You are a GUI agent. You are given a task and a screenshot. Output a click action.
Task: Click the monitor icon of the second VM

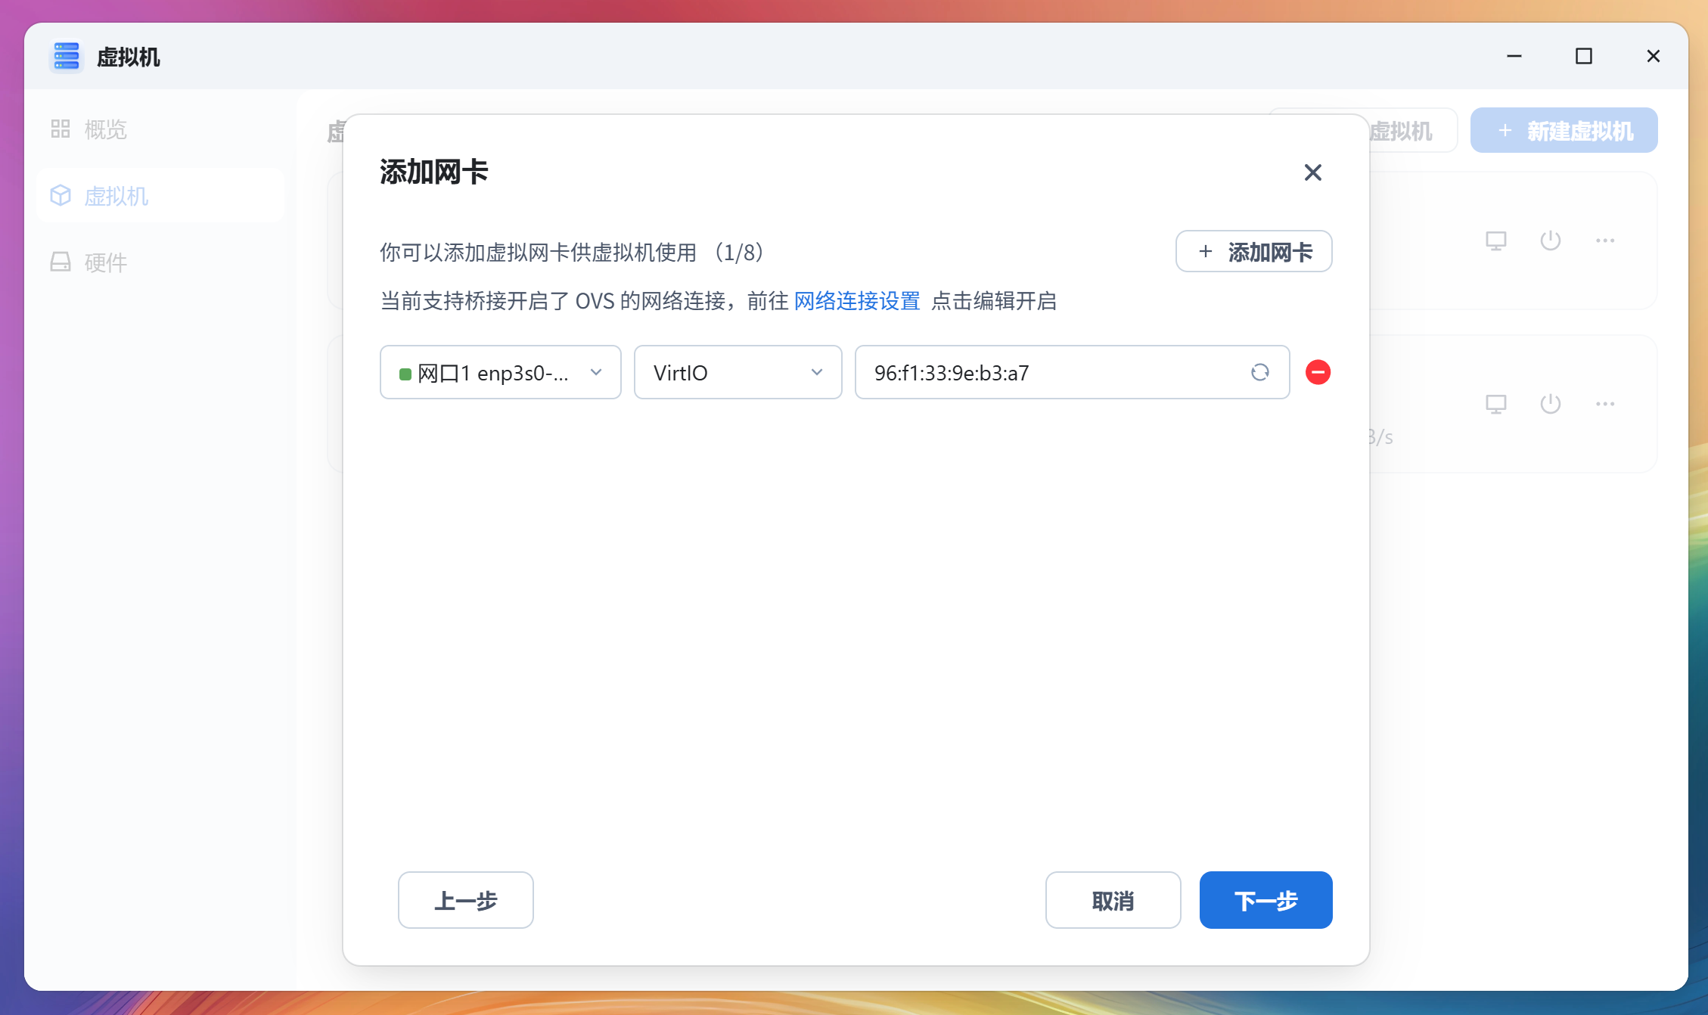tap(1496, 404)
